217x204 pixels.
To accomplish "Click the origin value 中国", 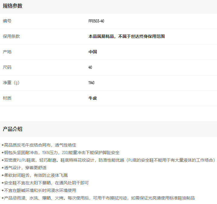I will pyautogui.click(x=93, y=52).
